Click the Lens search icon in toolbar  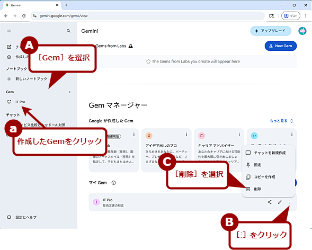(x=271, y=16)
